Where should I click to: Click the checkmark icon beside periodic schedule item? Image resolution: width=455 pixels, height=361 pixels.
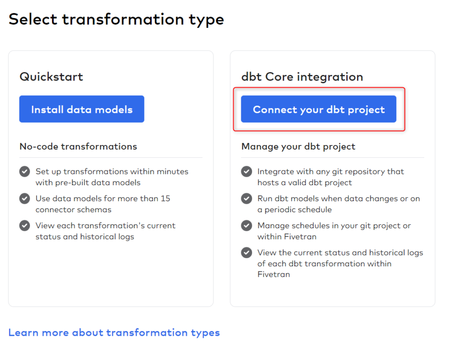(x=246, y=199)
